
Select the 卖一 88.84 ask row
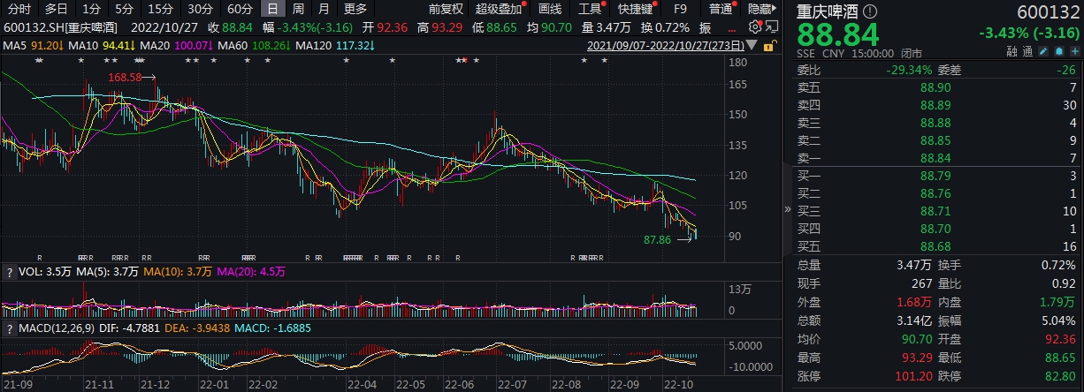(x=937, y=158)
